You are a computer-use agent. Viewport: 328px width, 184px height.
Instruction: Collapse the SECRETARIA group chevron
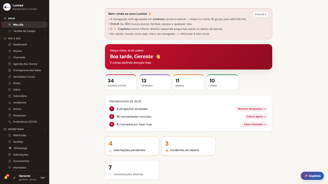[45, 129]
